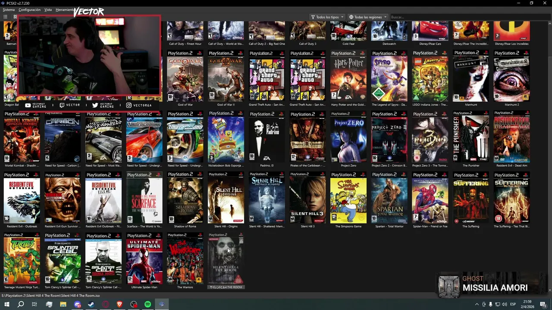
Task: Select Spartan Total Warrior cover
Action: [389, 198]
